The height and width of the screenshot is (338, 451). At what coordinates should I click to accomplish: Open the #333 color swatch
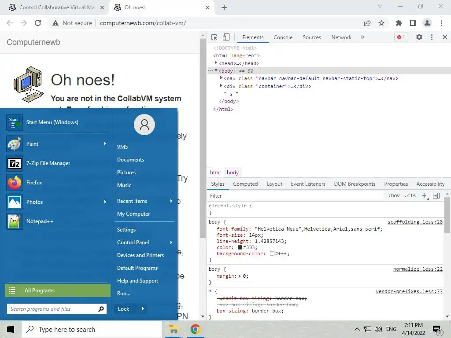click(240, 247)
